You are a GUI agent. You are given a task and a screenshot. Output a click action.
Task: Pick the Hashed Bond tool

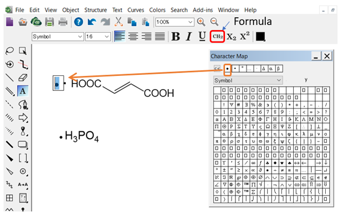[9, 117]
